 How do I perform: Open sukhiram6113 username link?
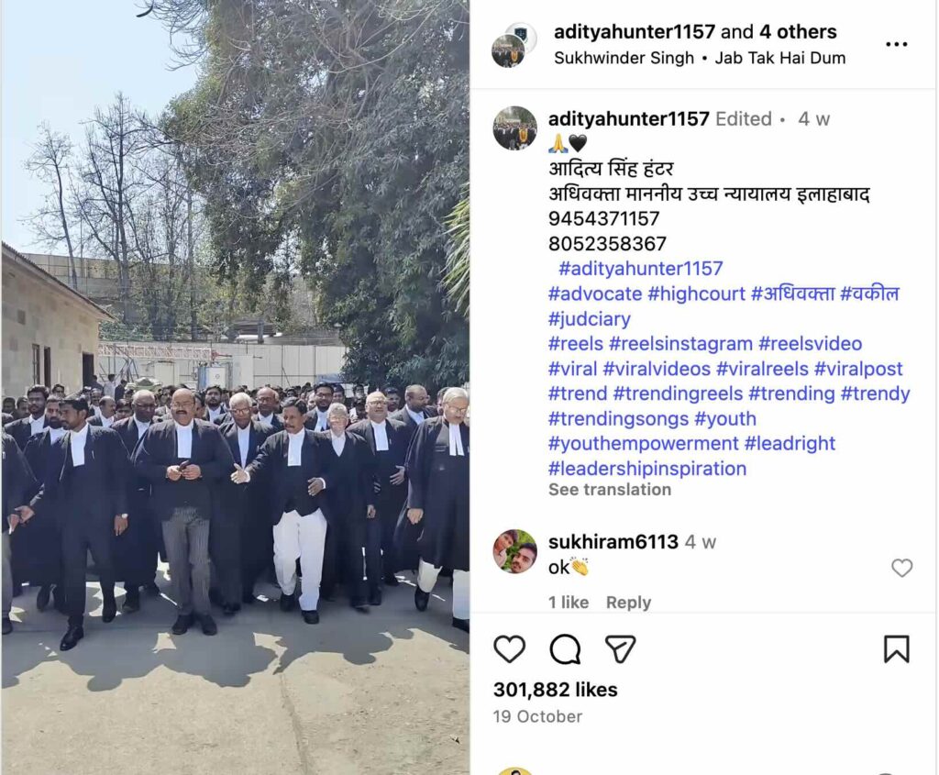pos(613,542)
